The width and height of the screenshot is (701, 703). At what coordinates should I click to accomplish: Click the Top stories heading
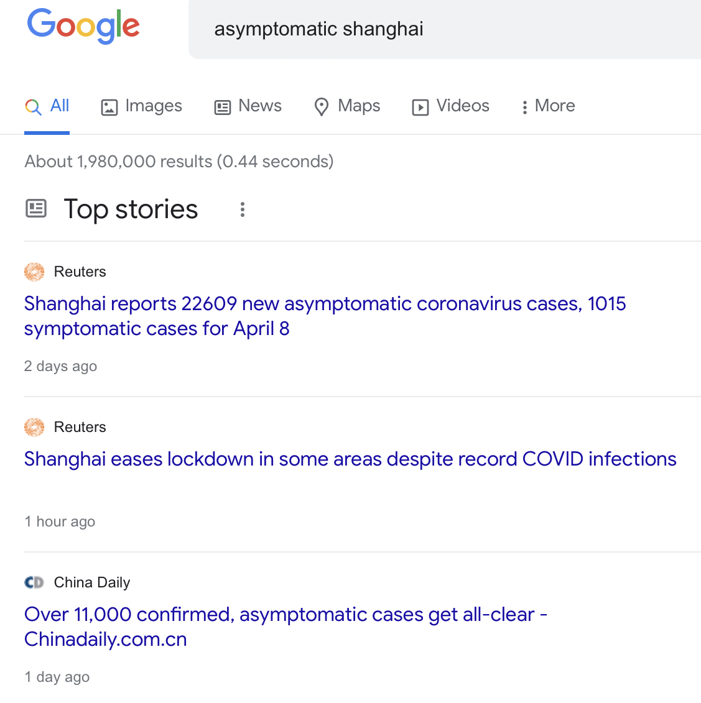pyautogui.click(x=131, y=209)
